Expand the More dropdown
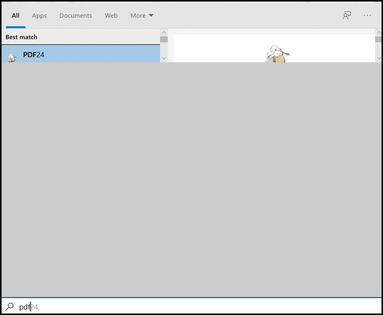383x315 pixels. pos(142,15)
